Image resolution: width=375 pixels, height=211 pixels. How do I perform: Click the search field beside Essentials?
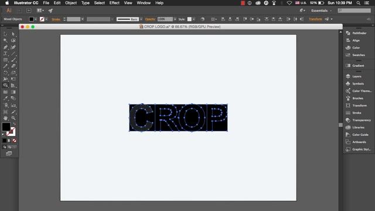[354, 11]
